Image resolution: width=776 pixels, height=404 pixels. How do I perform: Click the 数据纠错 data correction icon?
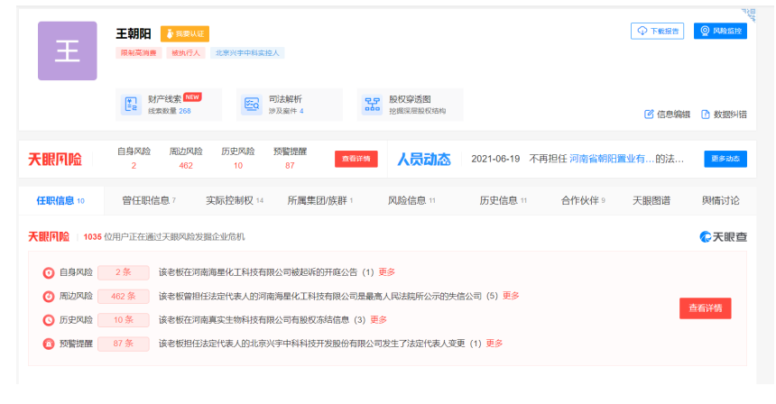(x=706, y=115)
